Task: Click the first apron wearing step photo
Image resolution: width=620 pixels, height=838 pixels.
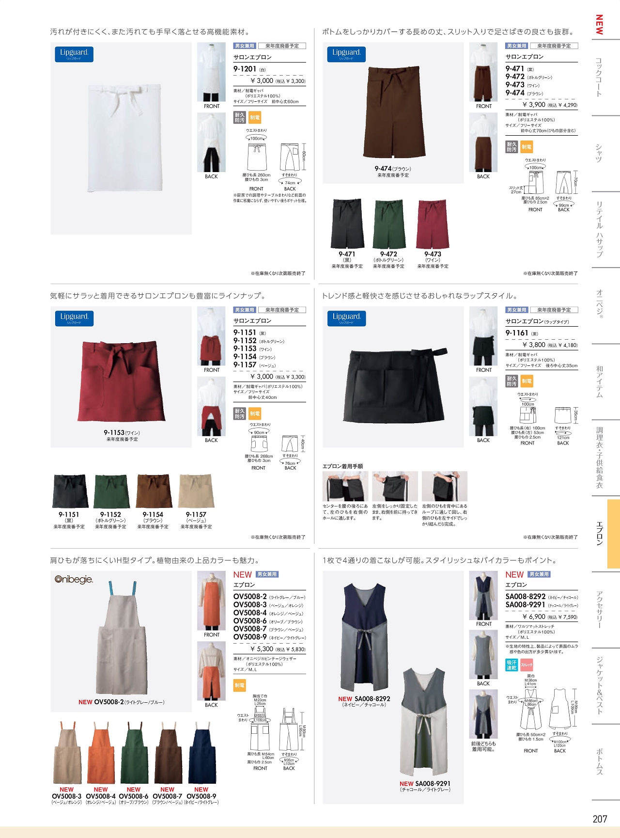Action: point(345,486)
